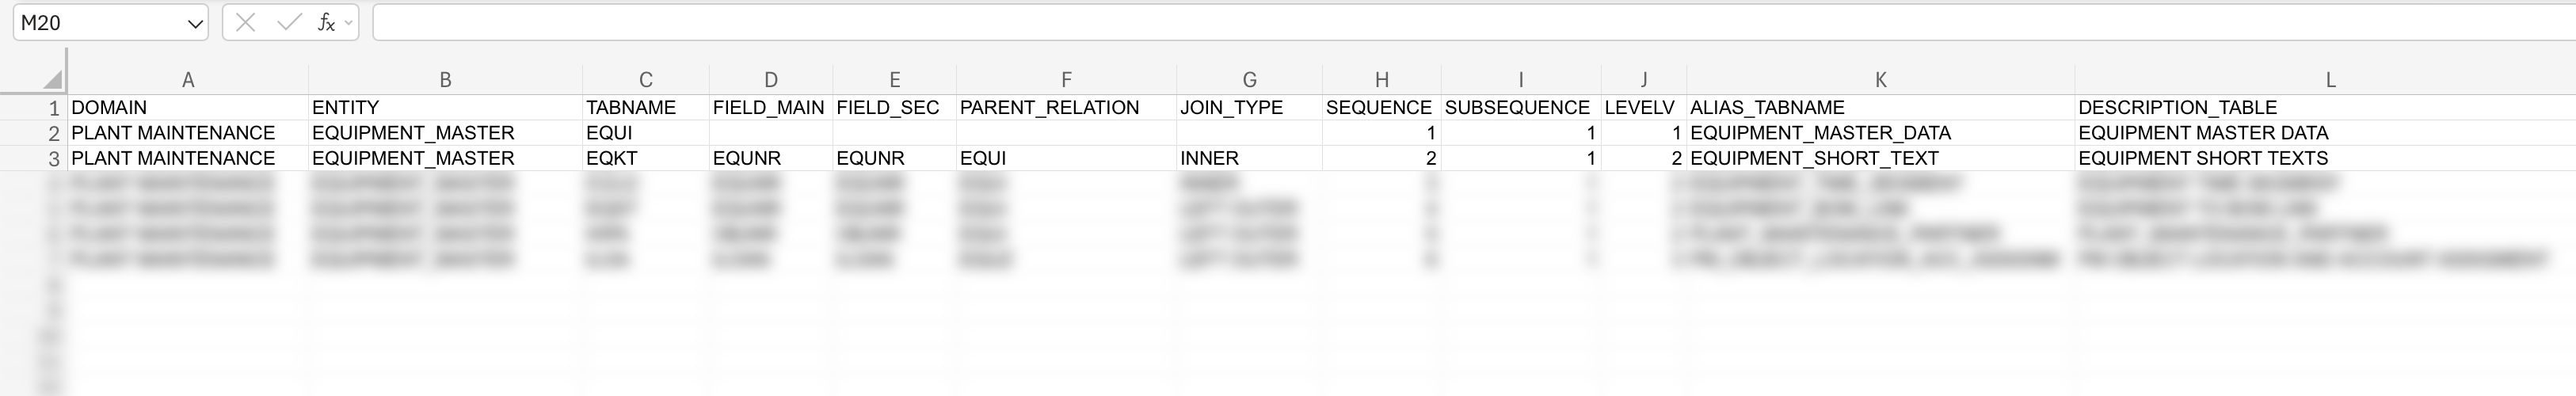The image size is (2576, 396).
Task: Click the Enter checkmark formula icon
Action: (x=289, y=23)
